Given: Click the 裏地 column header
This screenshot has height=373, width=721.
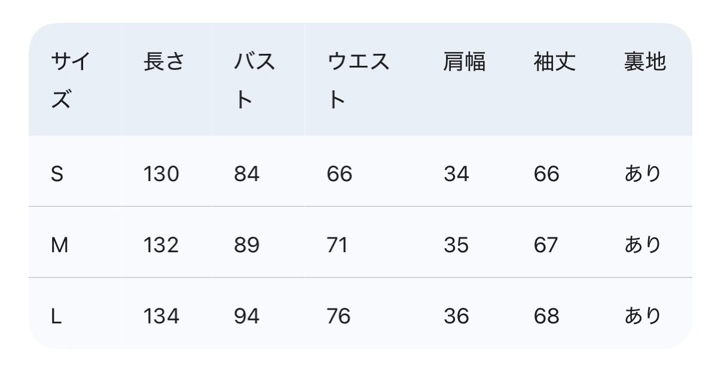Looking at the screenshot, I should 645,62.
